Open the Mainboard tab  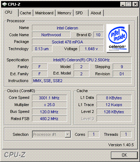(x=44, y=13)
